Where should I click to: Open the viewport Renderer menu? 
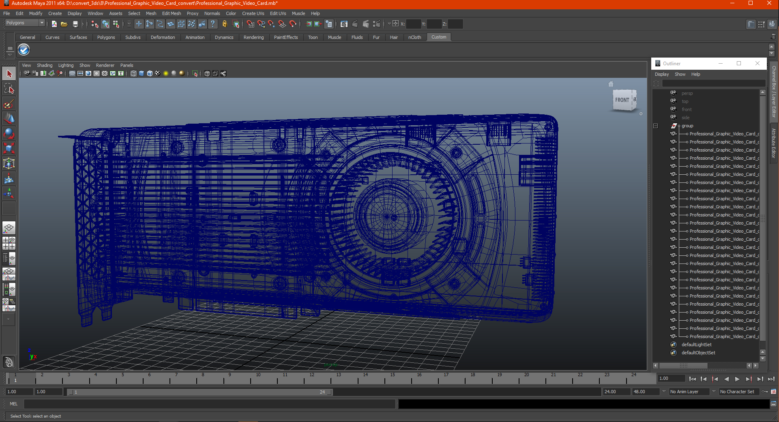tap(105, 65)
